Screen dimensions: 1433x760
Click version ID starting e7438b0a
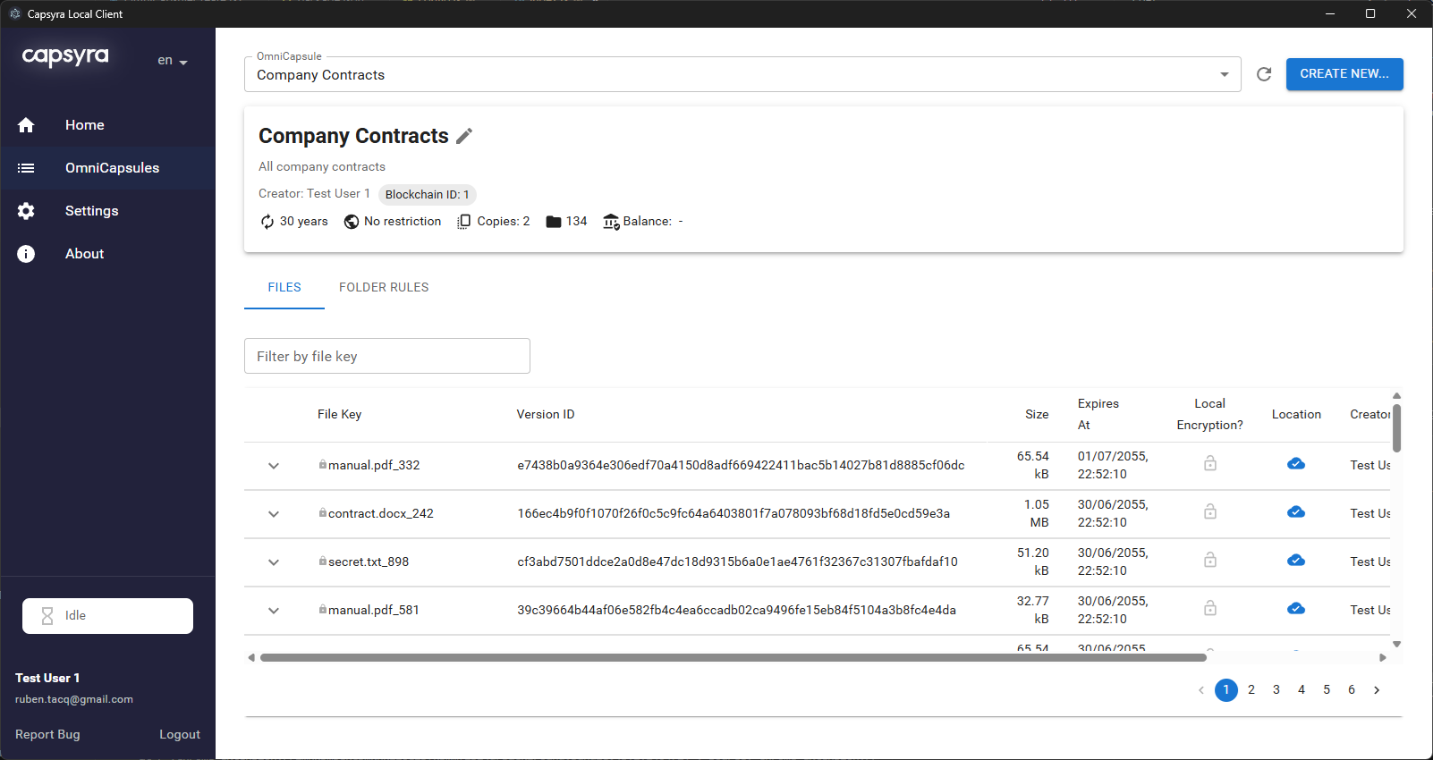[x=741, y=466]
